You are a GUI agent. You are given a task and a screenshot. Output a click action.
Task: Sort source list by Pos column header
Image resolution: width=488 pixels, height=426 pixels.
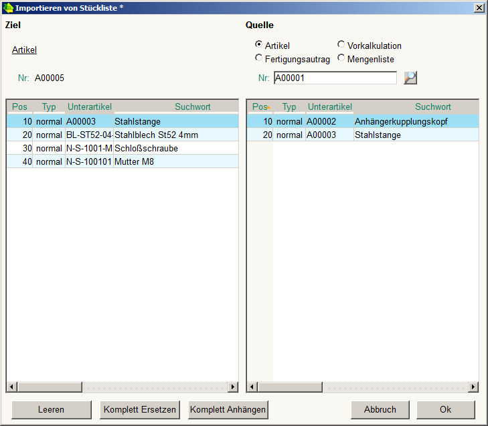tap(260, 106)
